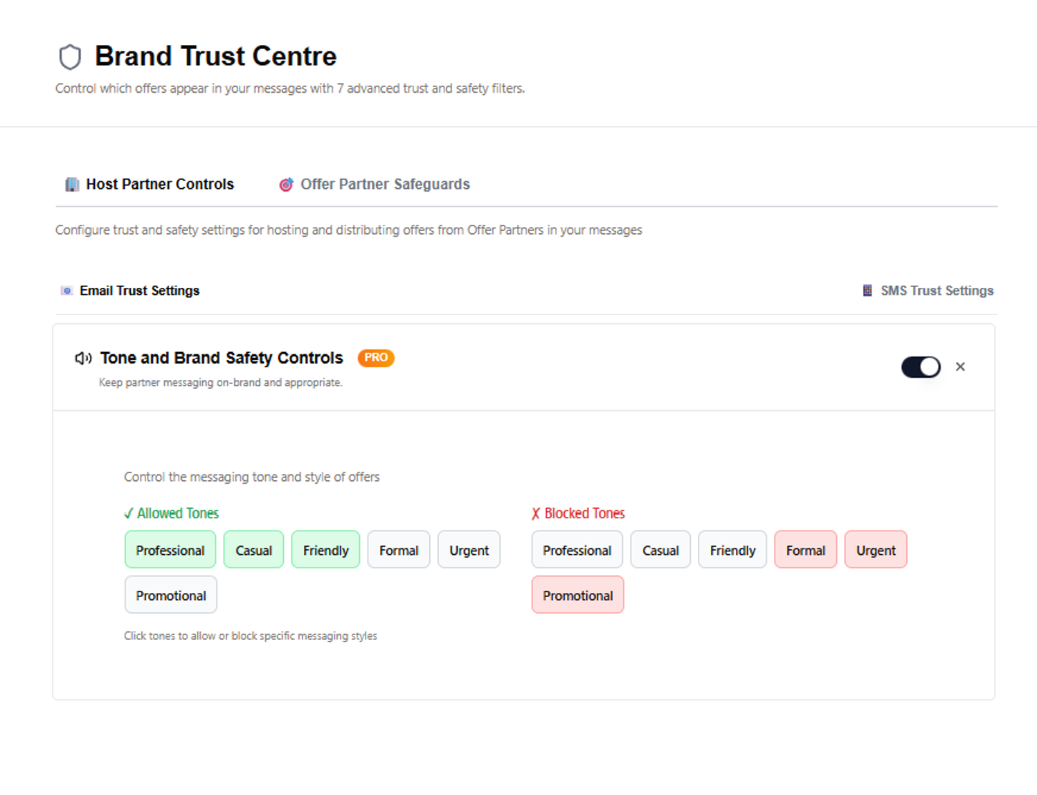Click the target icon on Offer Partner Safeguards

(286, 184)
